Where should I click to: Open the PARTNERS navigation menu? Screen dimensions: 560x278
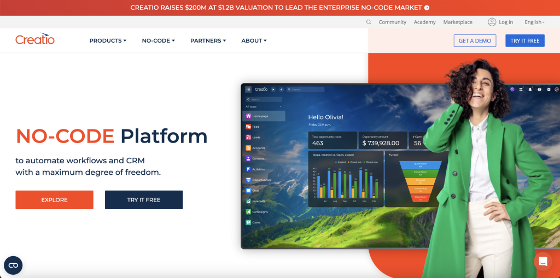click(208, 41)
